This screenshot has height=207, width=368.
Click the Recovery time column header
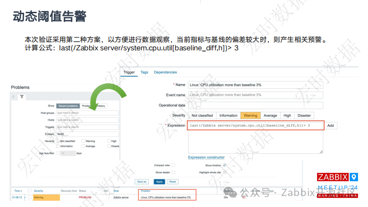coord(69,191)
